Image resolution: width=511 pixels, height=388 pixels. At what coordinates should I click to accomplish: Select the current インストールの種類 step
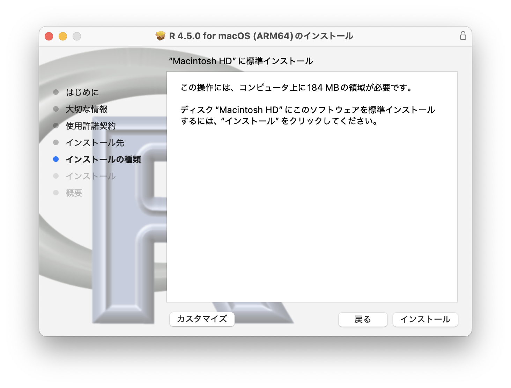(103, 159)
